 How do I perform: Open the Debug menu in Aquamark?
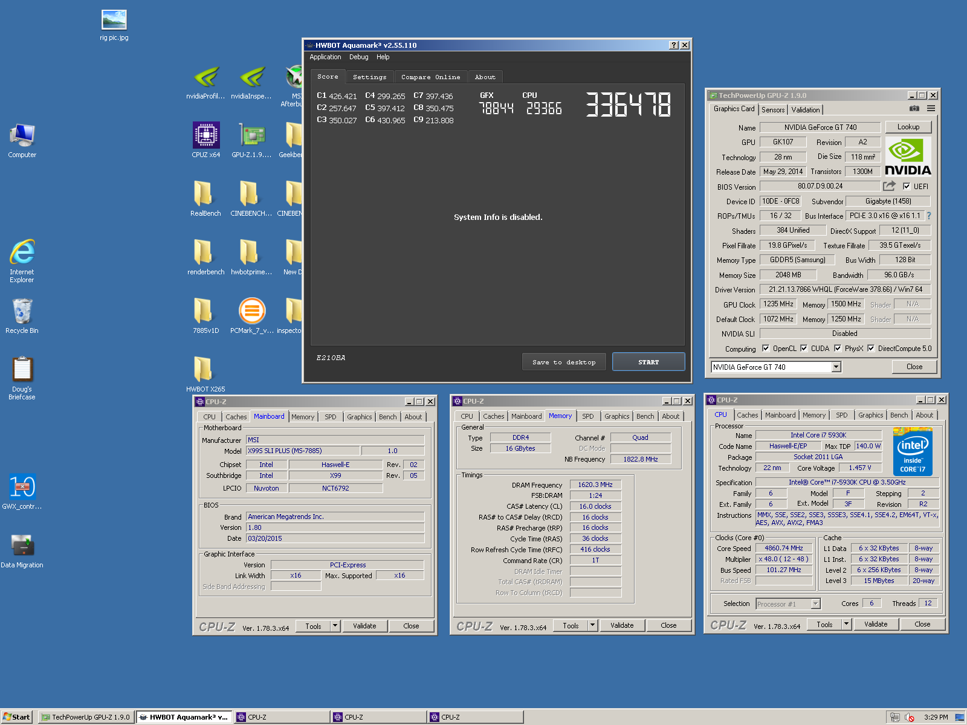(x=358, y=57)
